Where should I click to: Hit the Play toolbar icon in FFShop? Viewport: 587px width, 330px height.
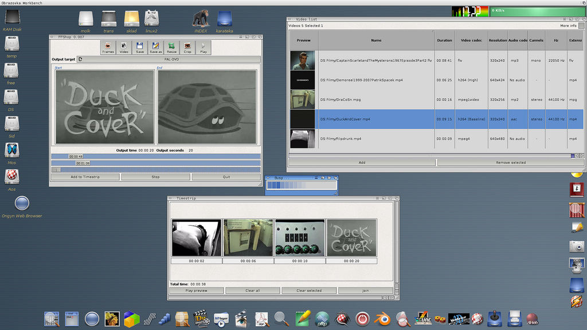[x=203, y=47]
